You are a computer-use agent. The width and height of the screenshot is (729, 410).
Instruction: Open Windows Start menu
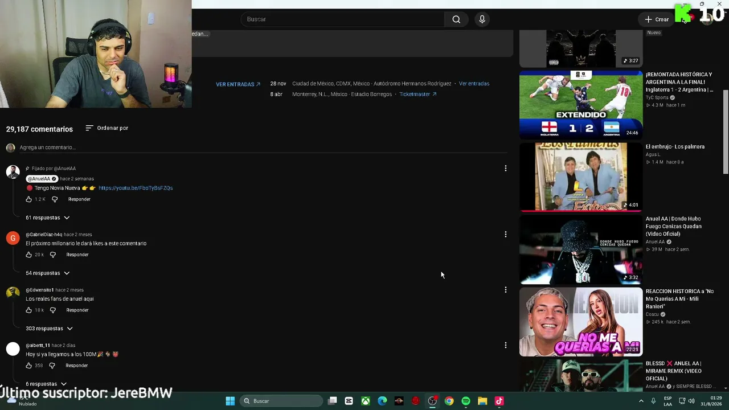pos(230,401)
